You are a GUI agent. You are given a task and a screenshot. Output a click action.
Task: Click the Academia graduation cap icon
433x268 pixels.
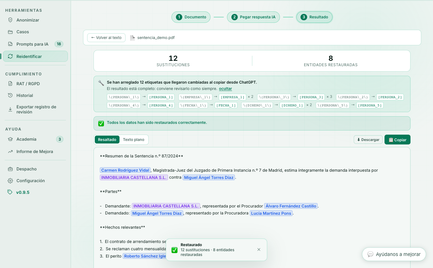point(10,139)
